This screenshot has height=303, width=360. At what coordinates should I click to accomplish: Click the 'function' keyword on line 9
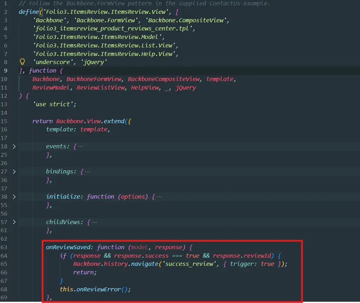point(42,71)
